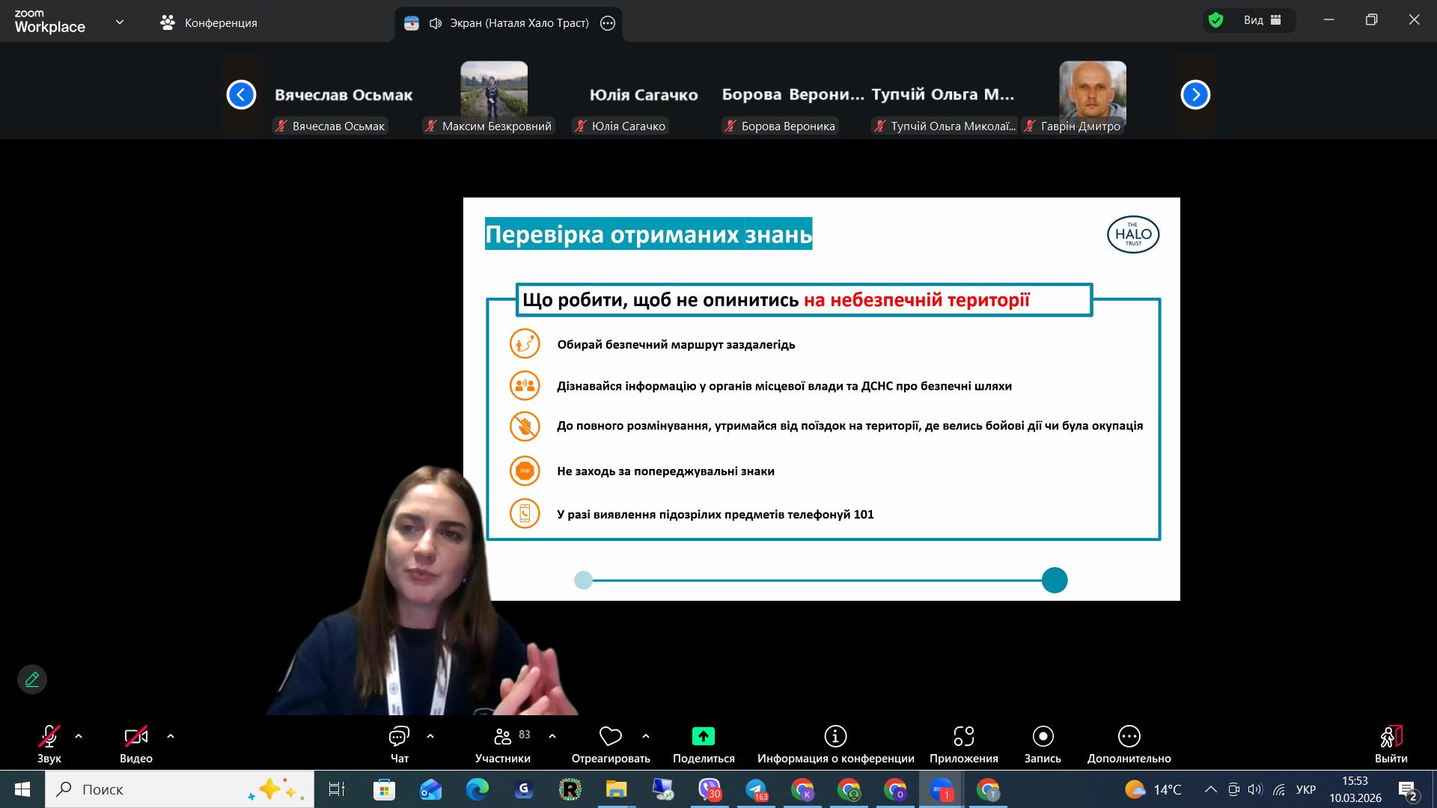Start recording with the Record icon
Viewport: 1437px width, 808px height.
(1042, 737)
